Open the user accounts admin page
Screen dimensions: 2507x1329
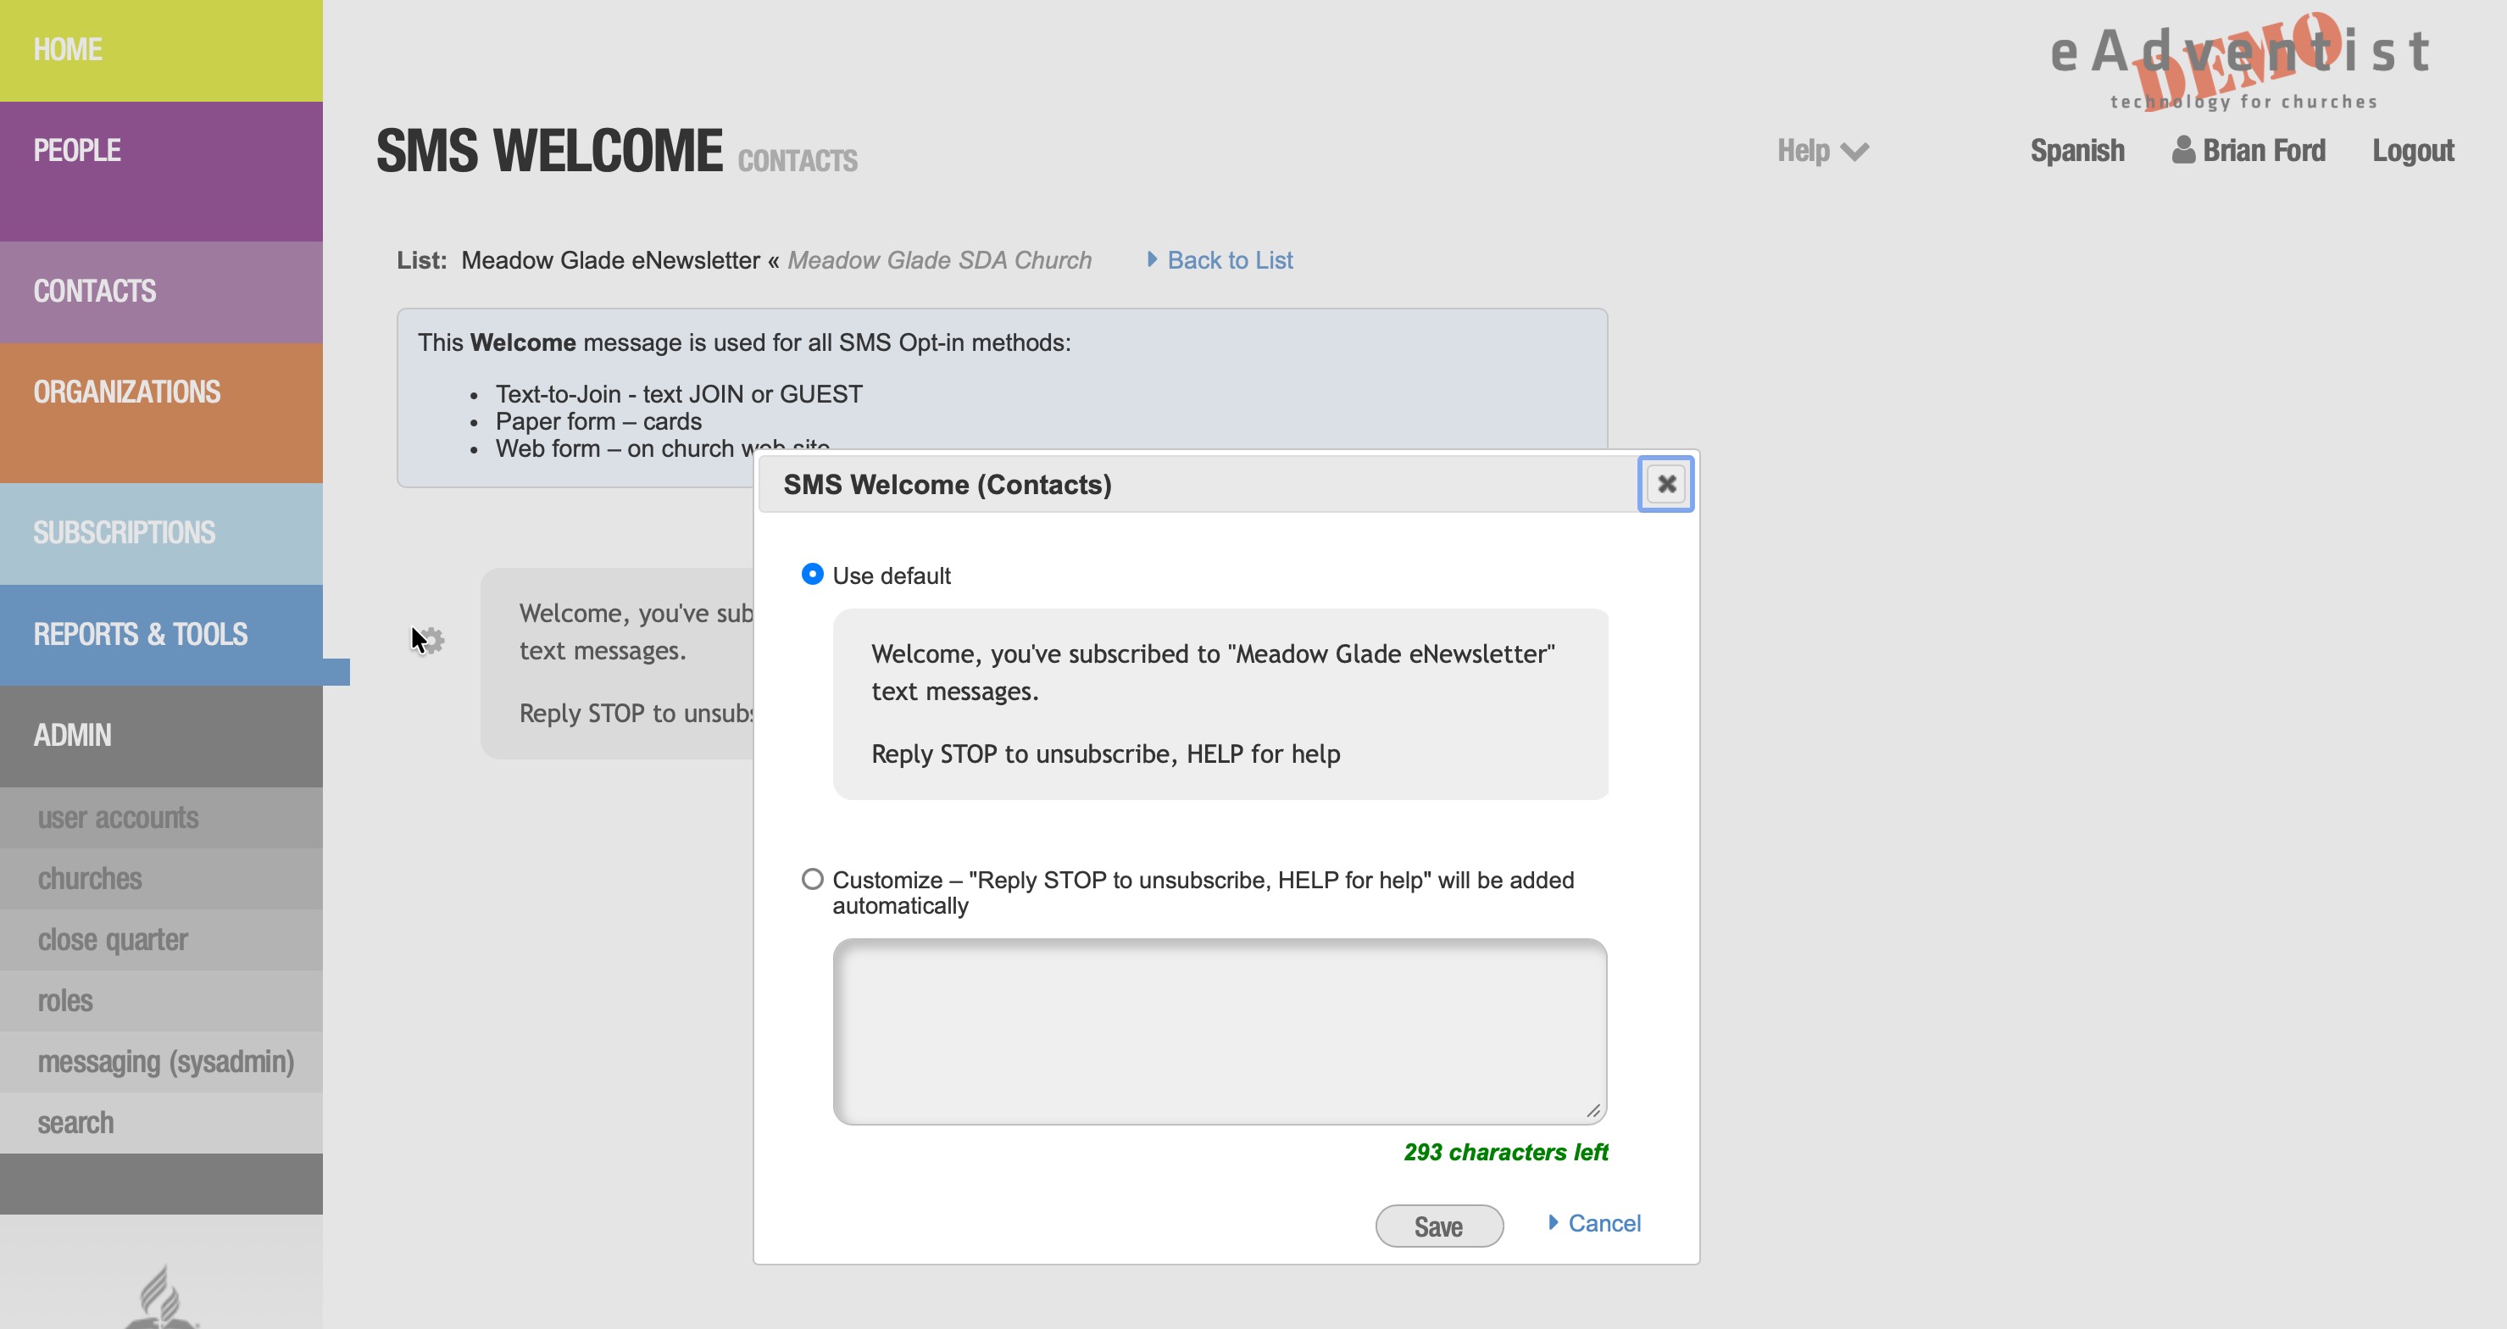[x=119, y=817]
